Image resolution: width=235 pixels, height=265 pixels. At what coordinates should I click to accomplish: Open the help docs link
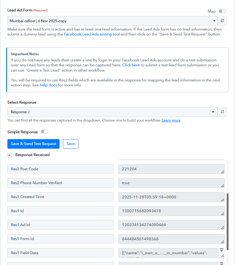(x=48, y=85)
